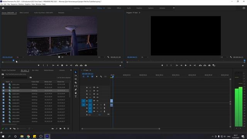Click the Drag Video Only icon

pos(59,57)
